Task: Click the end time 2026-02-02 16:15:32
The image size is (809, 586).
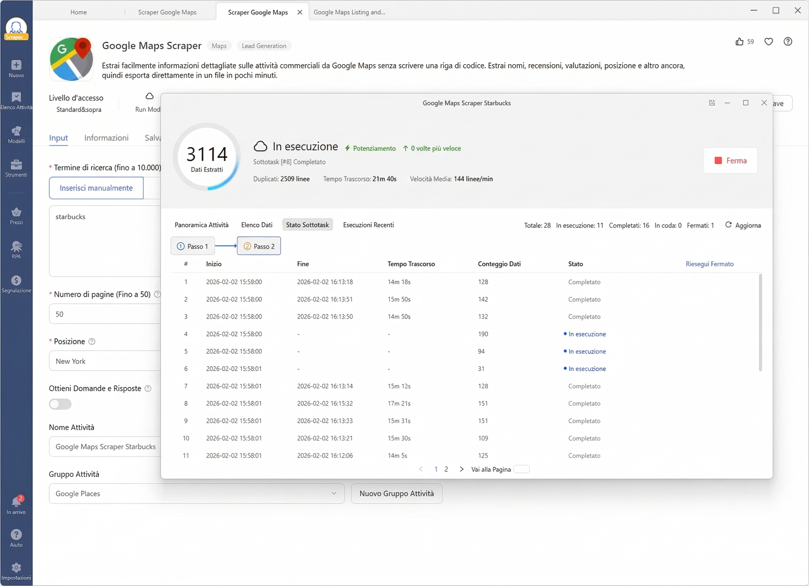Action: pyautogui.click(x=325, y=404)
